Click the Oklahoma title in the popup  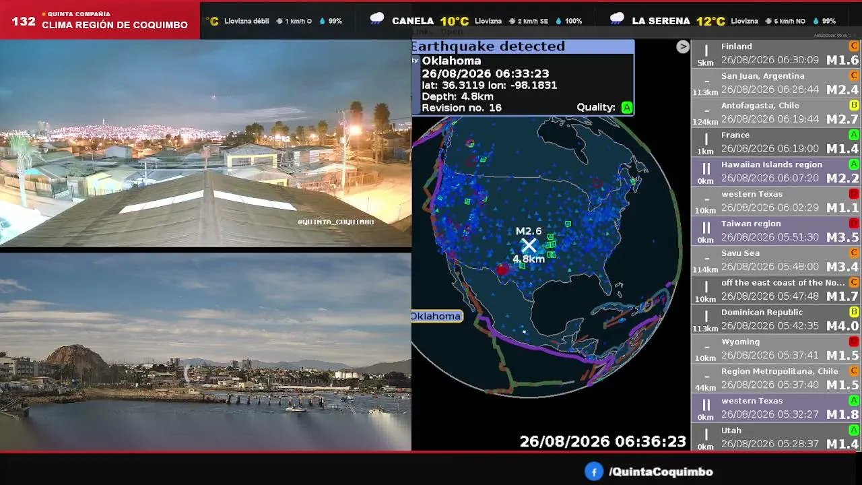[451, 61]
